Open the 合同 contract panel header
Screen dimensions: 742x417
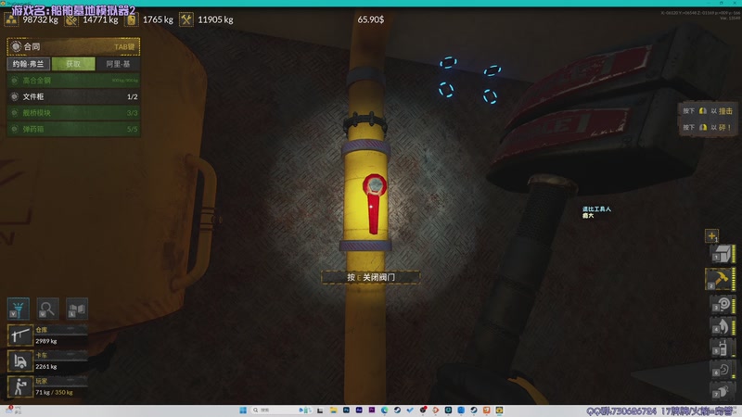coord(73,46)
